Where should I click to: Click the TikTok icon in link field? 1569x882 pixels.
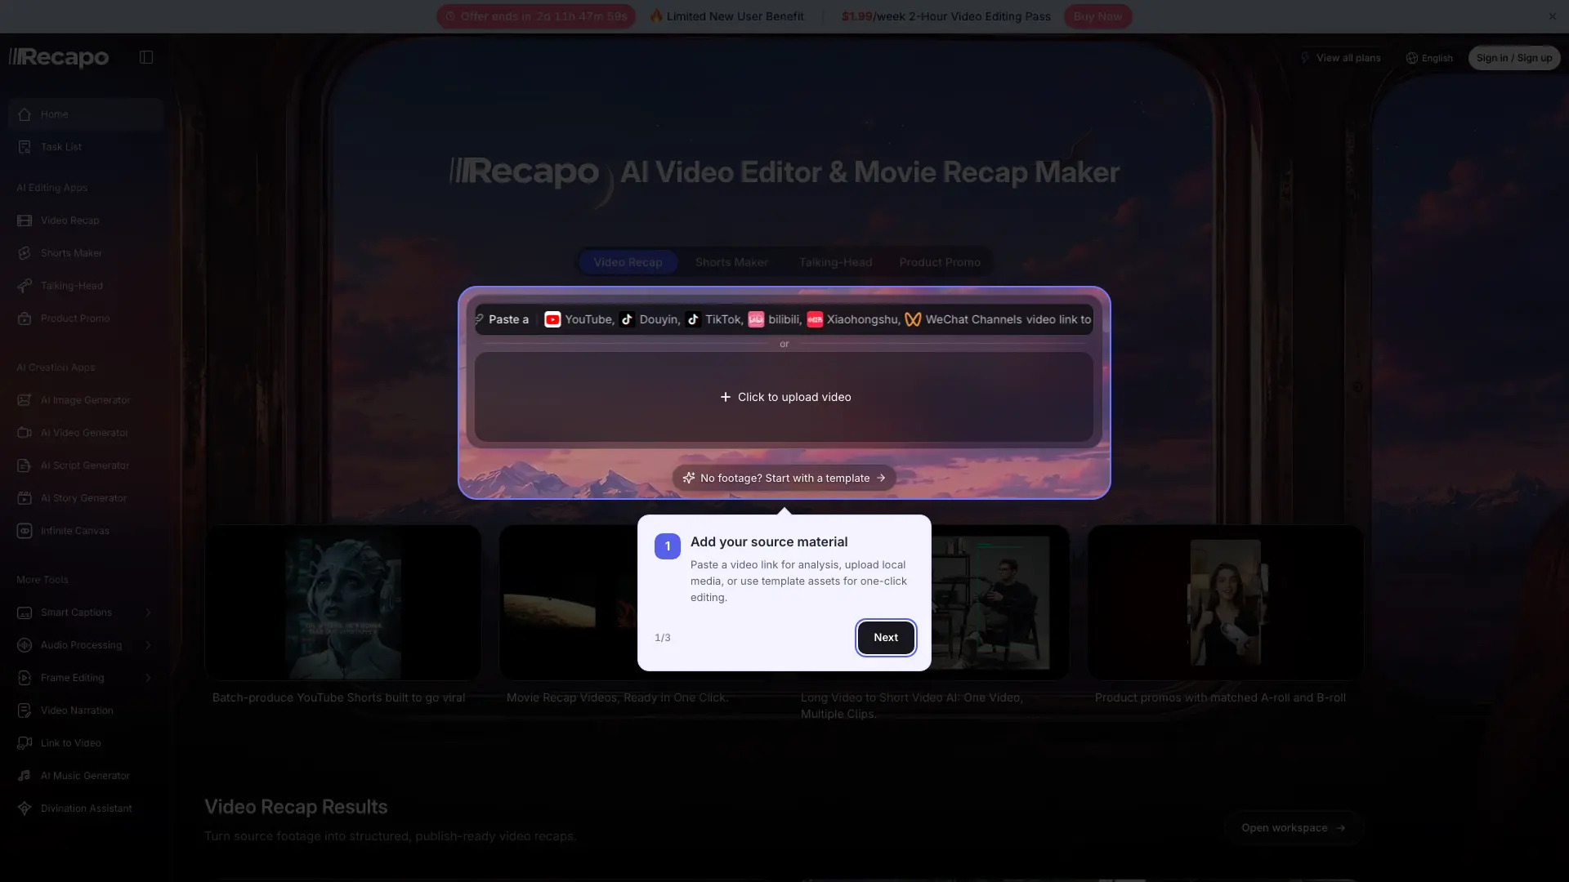[x=693, y=319]
